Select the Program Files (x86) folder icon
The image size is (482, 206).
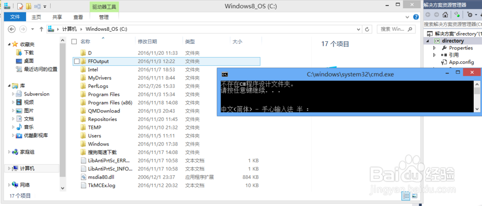(x=83, y=103)
